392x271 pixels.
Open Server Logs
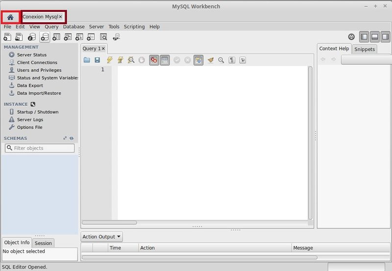(x=30, y=119)
